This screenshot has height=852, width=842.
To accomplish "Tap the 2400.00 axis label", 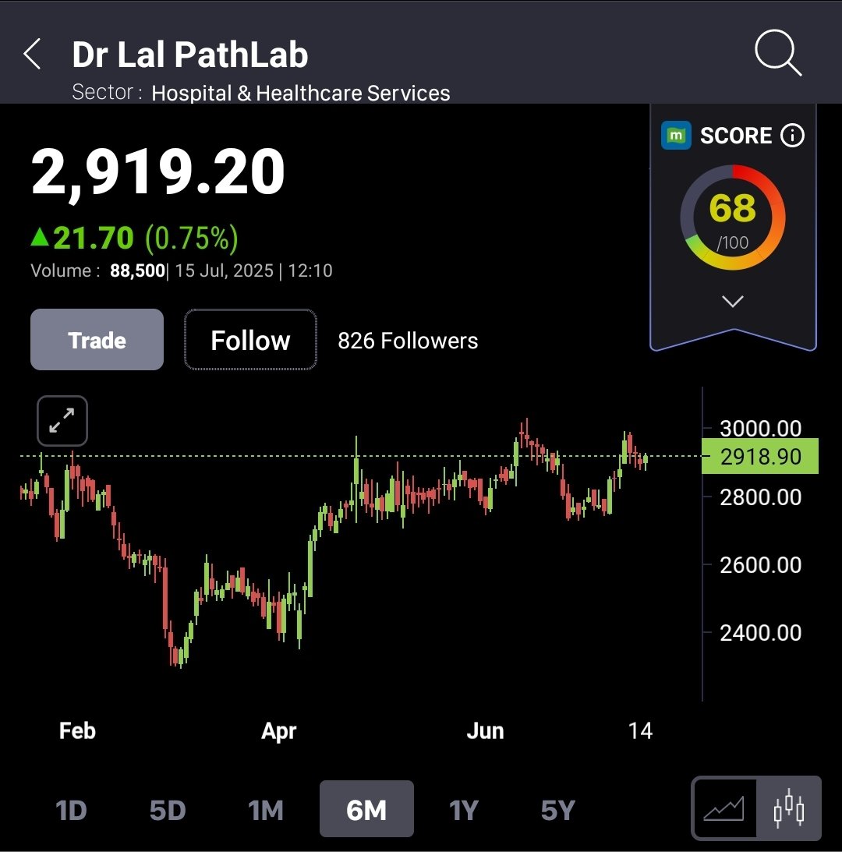I will pyautogui.click(x=760, y=632).
